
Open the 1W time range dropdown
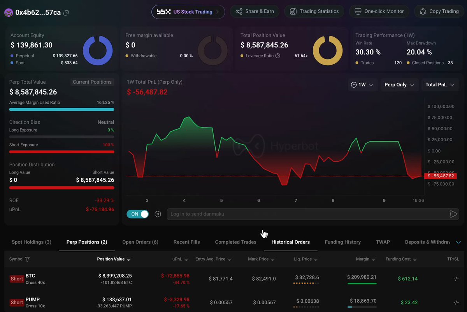363,85
